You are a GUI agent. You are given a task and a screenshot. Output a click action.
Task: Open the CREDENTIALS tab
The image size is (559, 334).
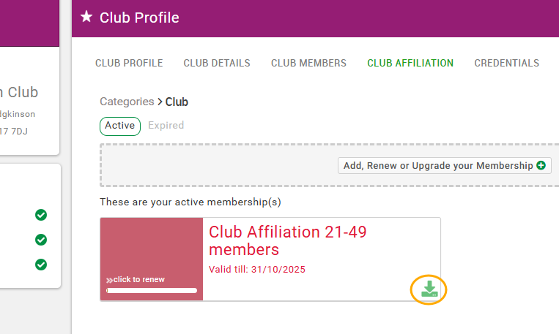pos(506,63)
